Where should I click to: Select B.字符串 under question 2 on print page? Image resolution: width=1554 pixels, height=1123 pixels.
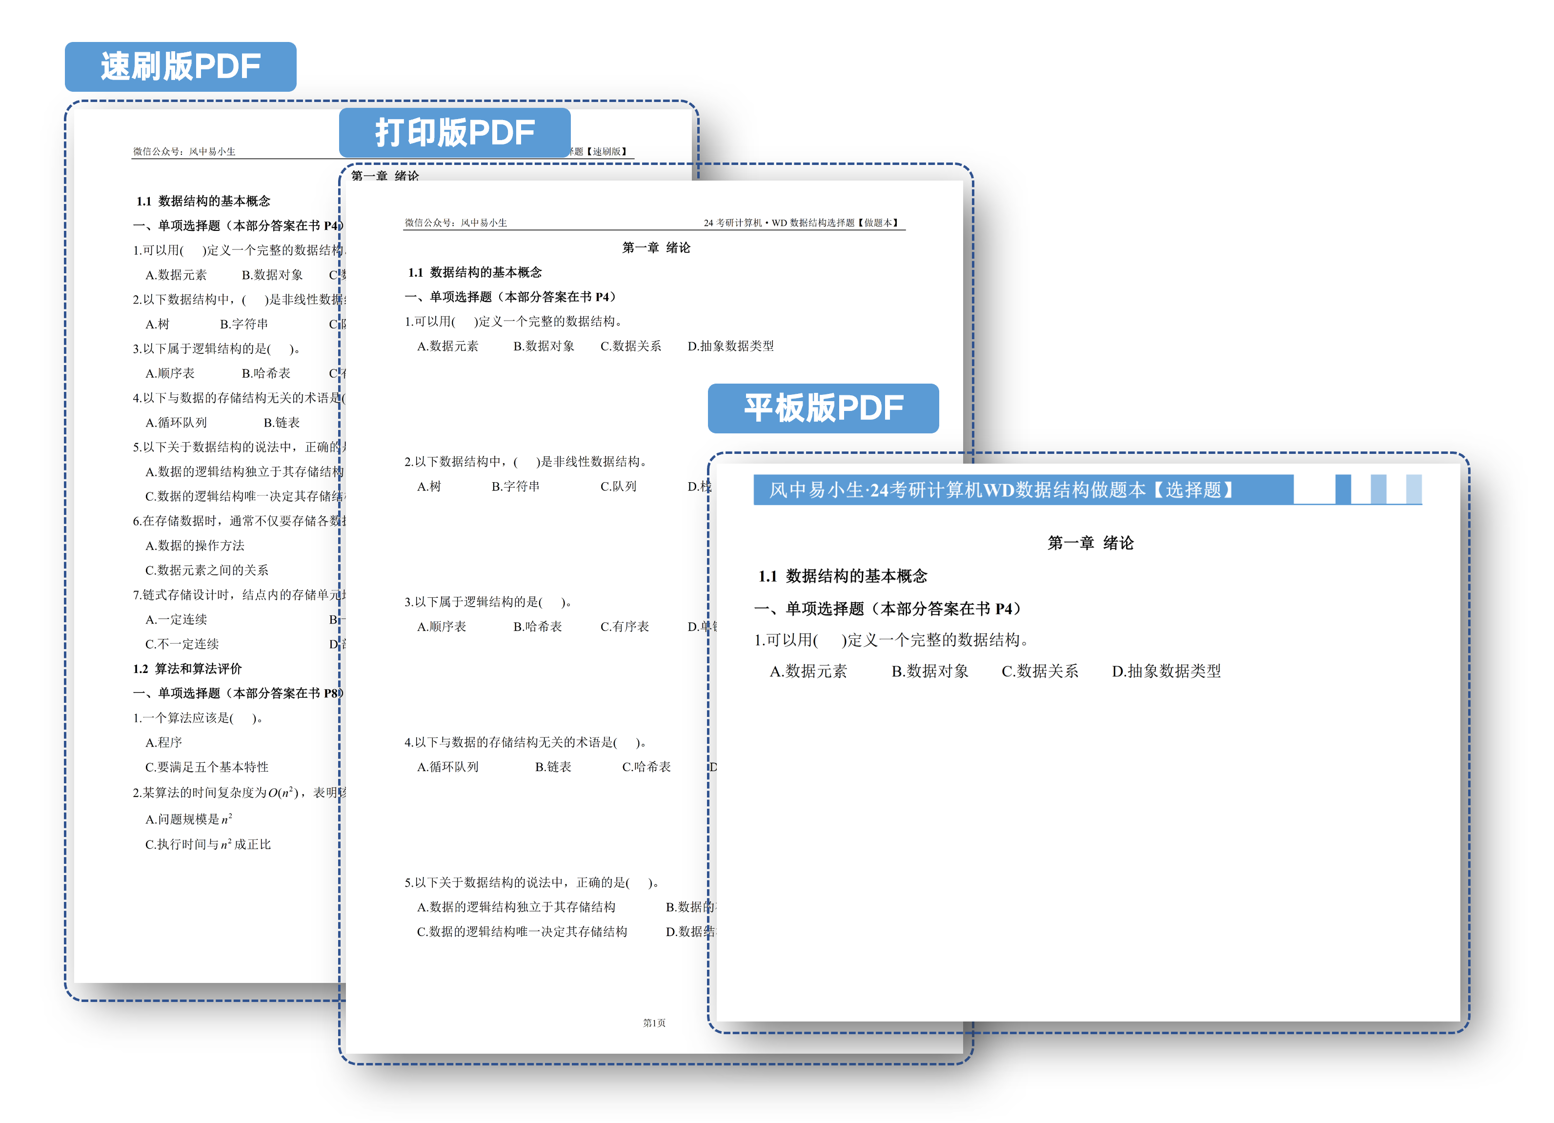tap(515, 486)
